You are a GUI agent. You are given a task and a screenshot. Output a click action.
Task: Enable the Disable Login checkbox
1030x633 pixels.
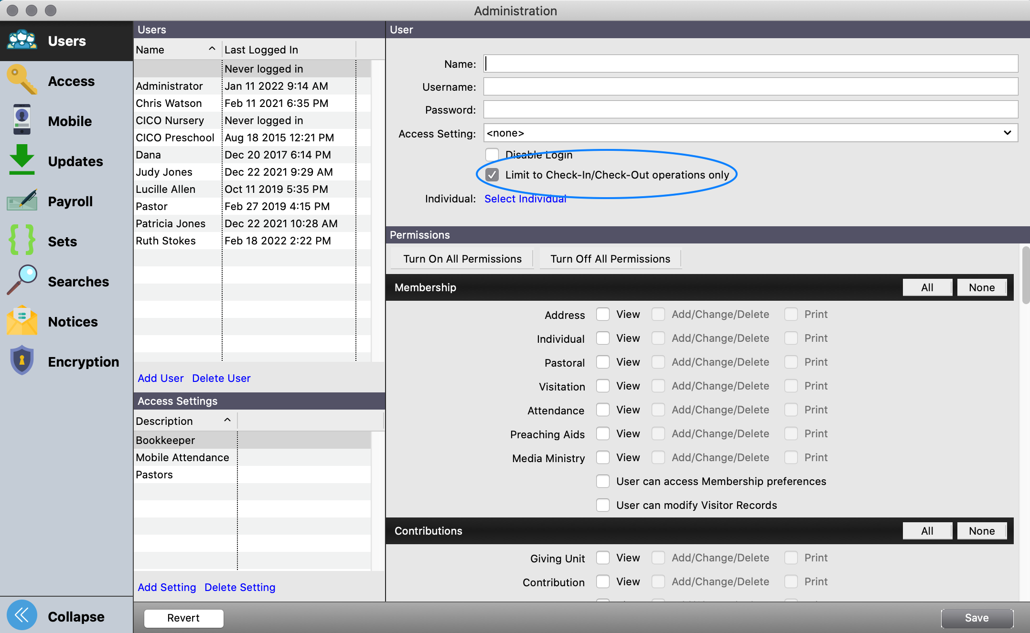[x=492, y=155]
